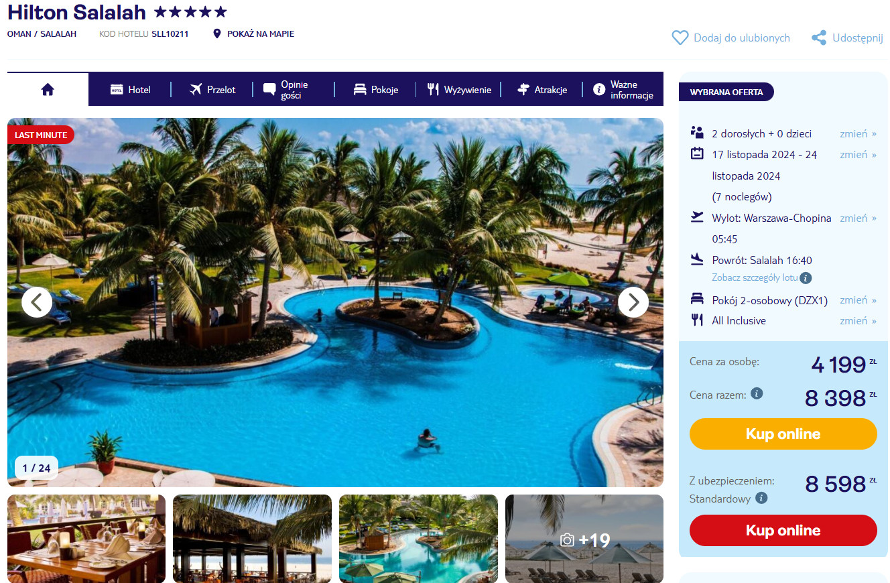Change the number of travelers via zmień

point(858,133)
